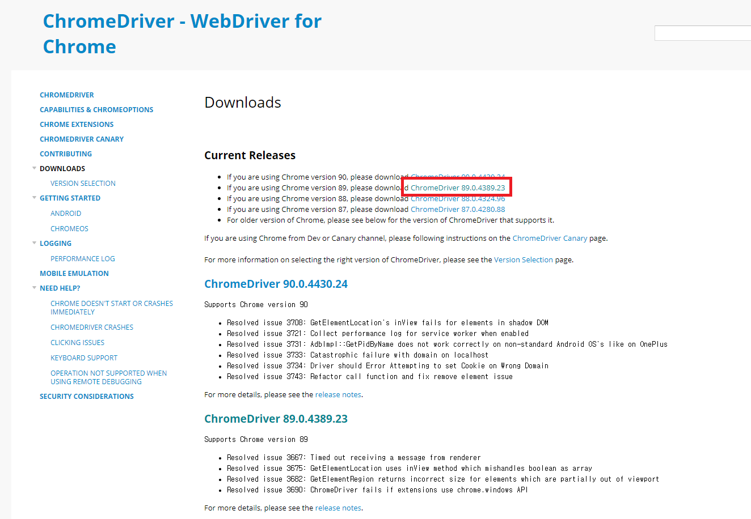This screenshot has width=751, height=519.
Task: Select DOWNLOADS in the sidebar navigation
Action: point(62,169)
